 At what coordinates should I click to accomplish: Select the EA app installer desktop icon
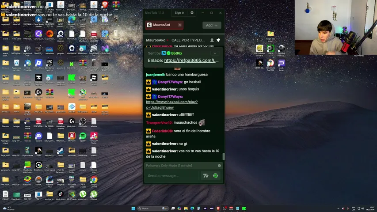pos(50,35)
